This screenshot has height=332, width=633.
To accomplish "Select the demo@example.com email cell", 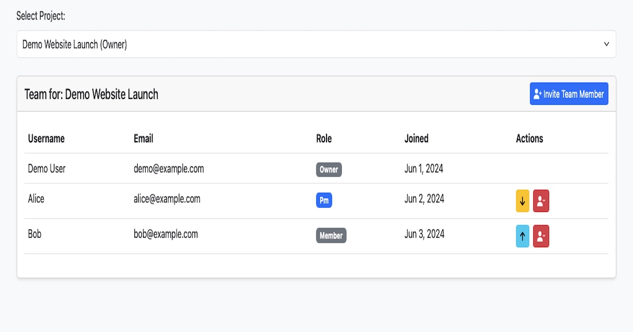I will click(x=169, y=169).
